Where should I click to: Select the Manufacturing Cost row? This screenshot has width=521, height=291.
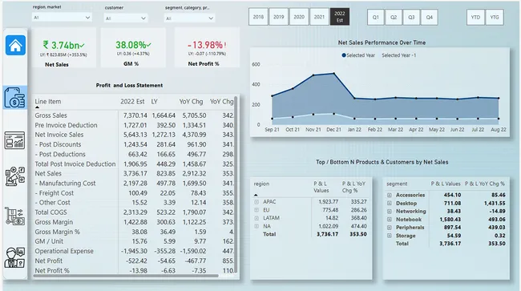[x=134, y=184]
